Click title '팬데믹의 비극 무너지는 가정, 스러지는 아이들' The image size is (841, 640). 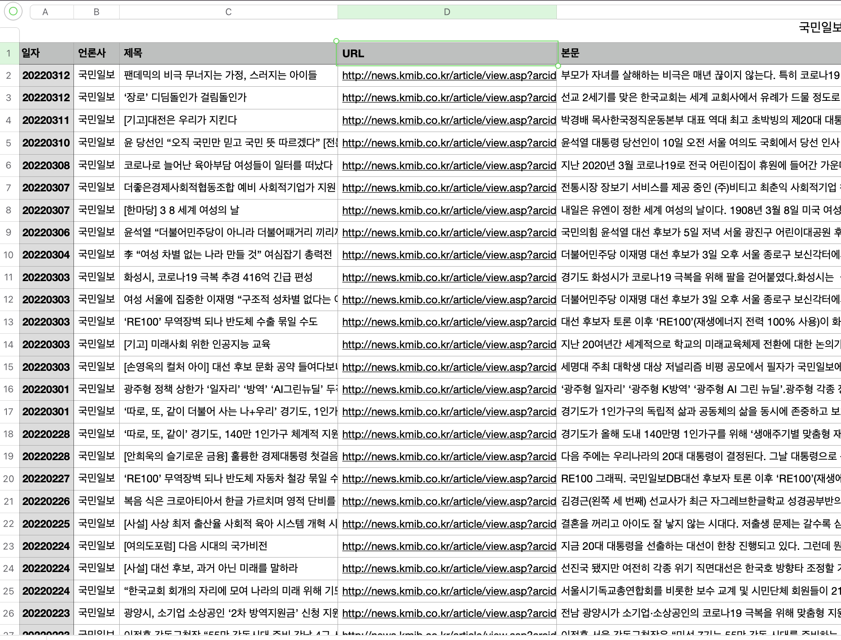click(221, 75)
